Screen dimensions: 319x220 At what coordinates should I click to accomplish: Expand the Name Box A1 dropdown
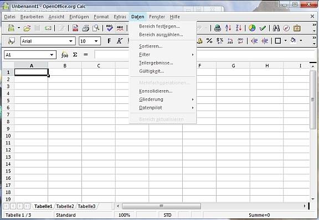coord(52,55)
